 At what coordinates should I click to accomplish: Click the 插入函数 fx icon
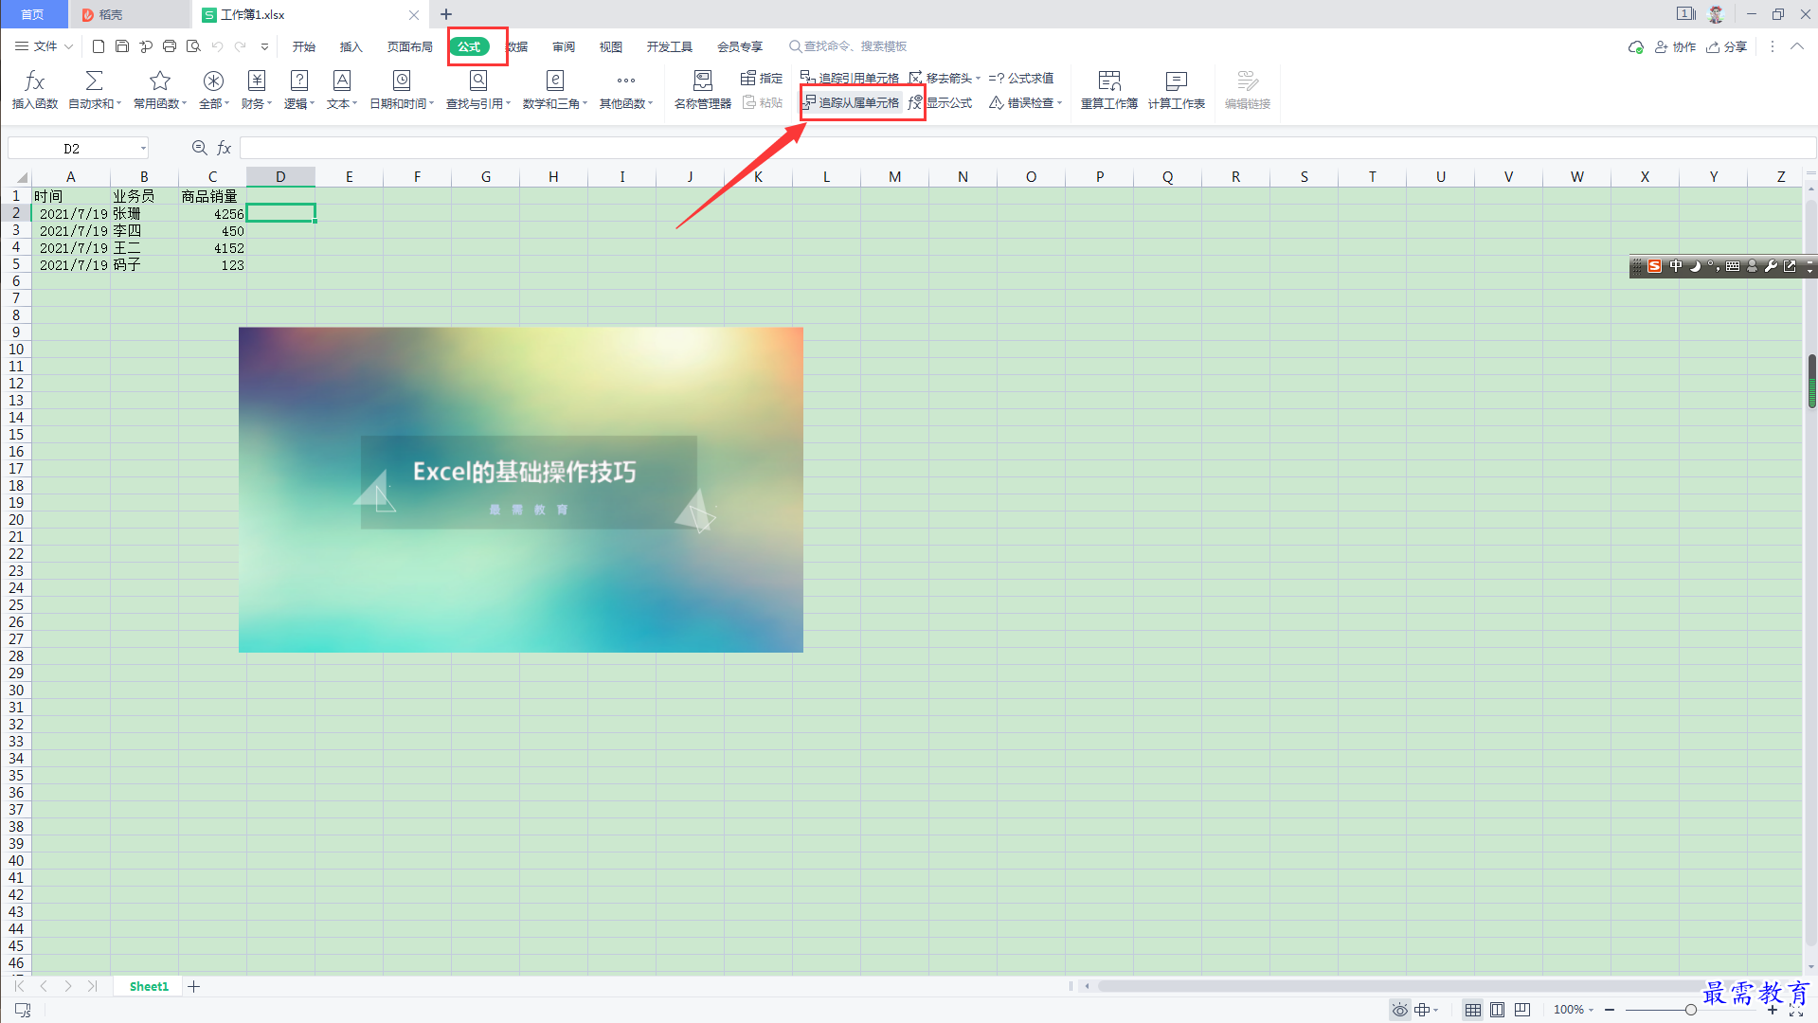[x=34, y=81]
